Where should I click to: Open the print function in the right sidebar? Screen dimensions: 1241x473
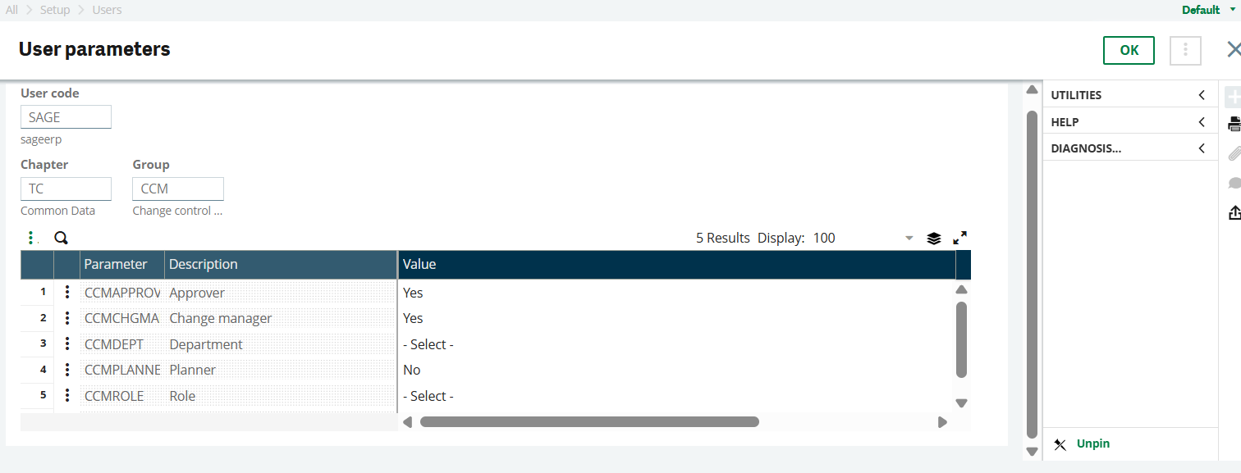(1234, 124)
